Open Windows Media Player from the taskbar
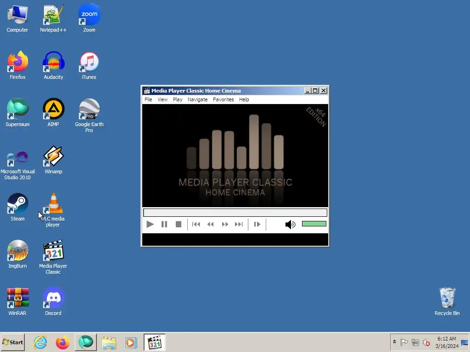 131,342
